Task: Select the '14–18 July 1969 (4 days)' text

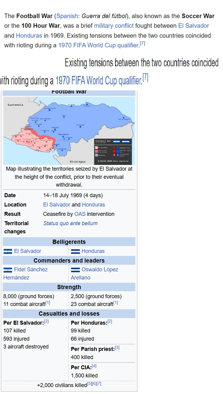Action: [x=73, y=195]
